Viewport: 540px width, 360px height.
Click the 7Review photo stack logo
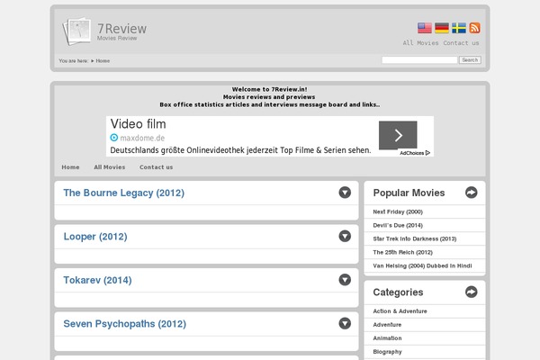(x=76, y=34)
